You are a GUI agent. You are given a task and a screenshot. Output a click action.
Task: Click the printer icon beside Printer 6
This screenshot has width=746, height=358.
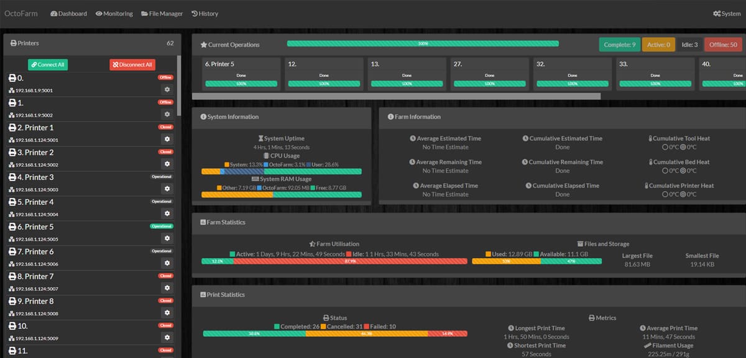12,252
